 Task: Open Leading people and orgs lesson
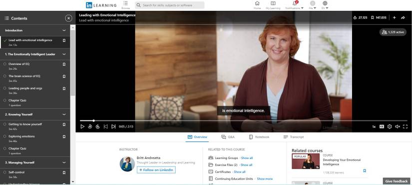[35, 91]
